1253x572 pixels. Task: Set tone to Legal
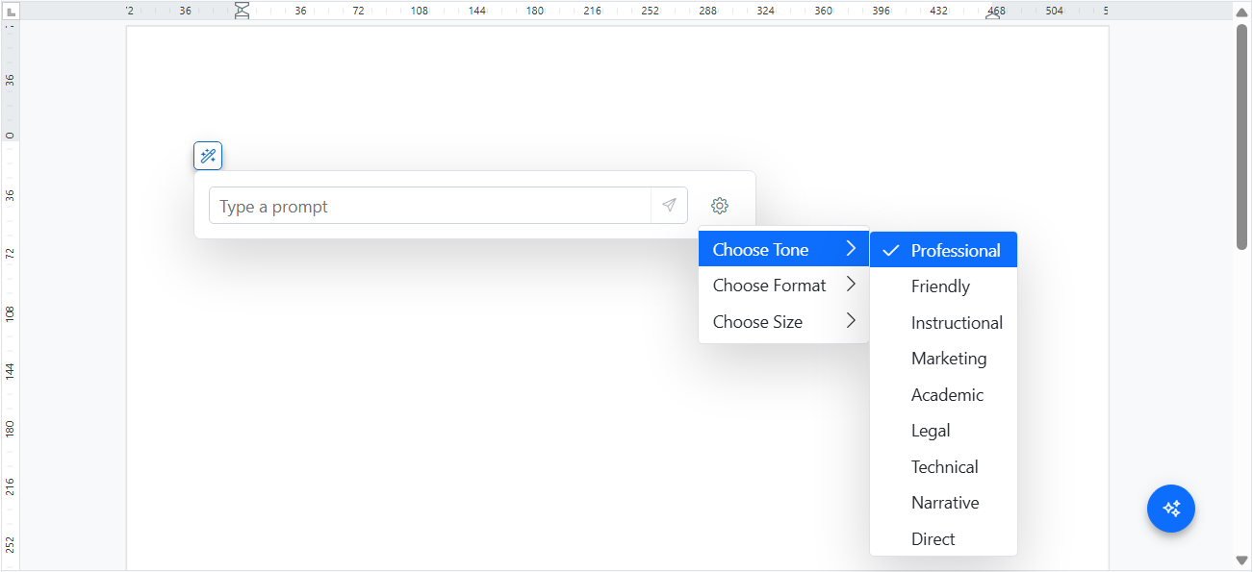(943, 431)
